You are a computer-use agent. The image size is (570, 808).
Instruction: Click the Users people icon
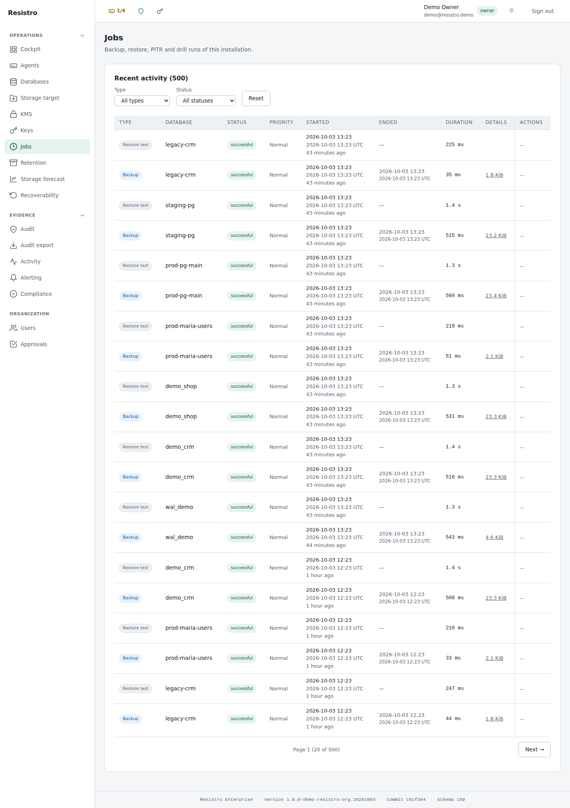13,328
